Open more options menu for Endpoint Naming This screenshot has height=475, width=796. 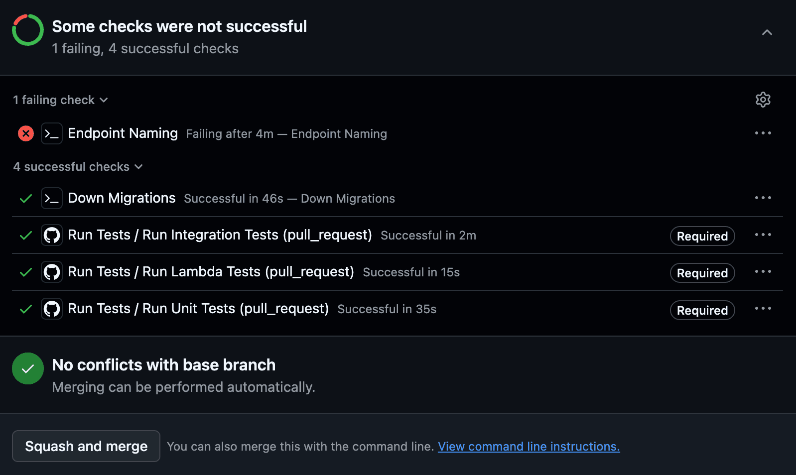click(763, 133)
